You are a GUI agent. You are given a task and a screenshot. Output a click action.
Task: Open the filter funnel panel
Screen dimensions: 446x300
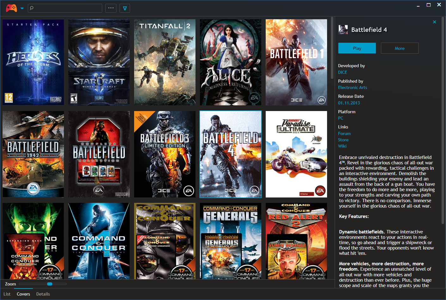125,8
